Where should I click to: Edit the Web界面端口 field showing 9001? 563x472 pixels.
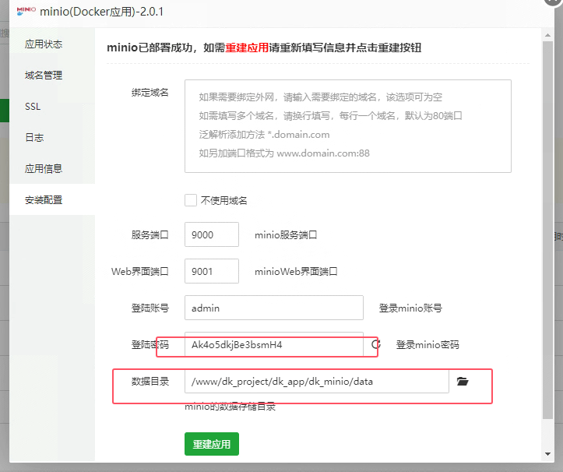coord(212,271)
